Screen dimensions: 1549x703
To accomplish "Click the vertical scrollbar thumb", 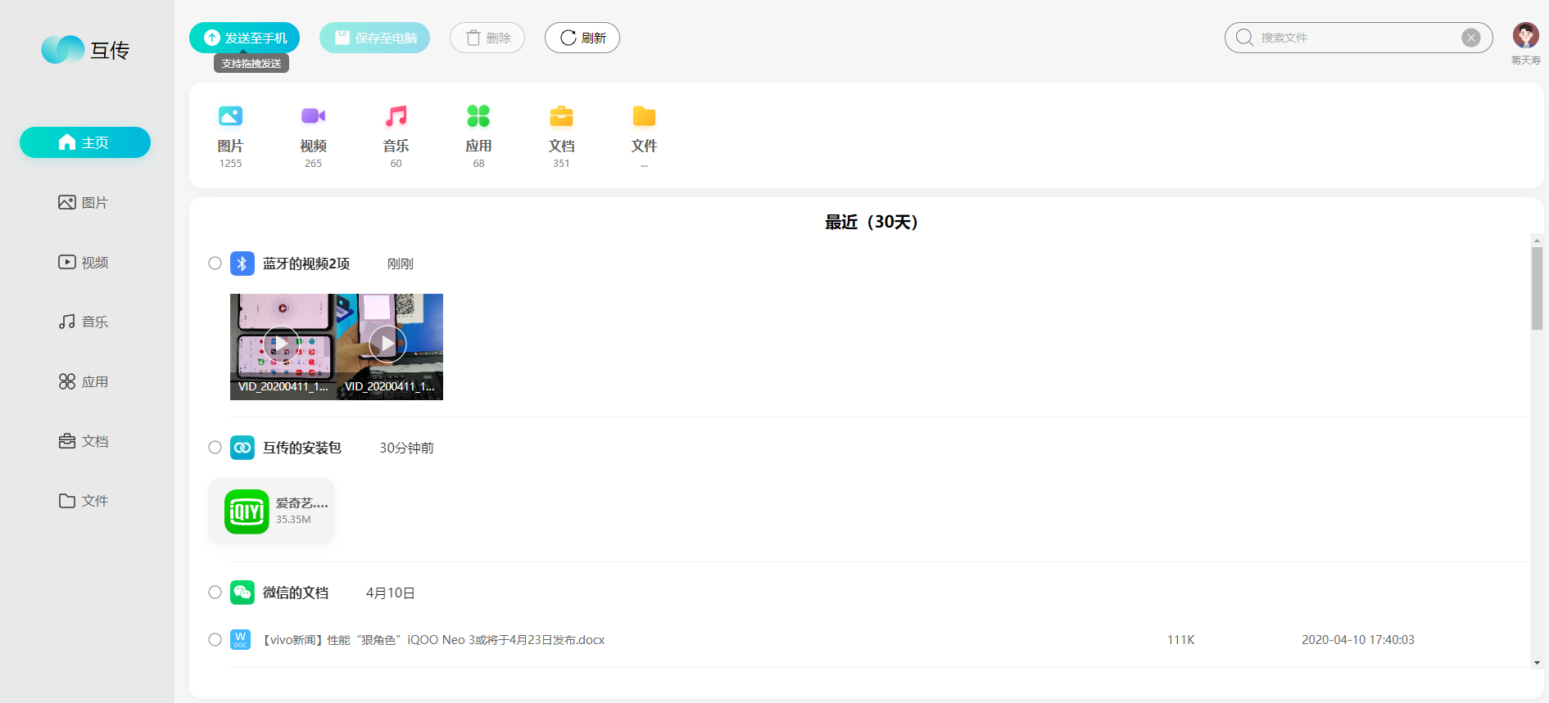I will [1537, 288].
